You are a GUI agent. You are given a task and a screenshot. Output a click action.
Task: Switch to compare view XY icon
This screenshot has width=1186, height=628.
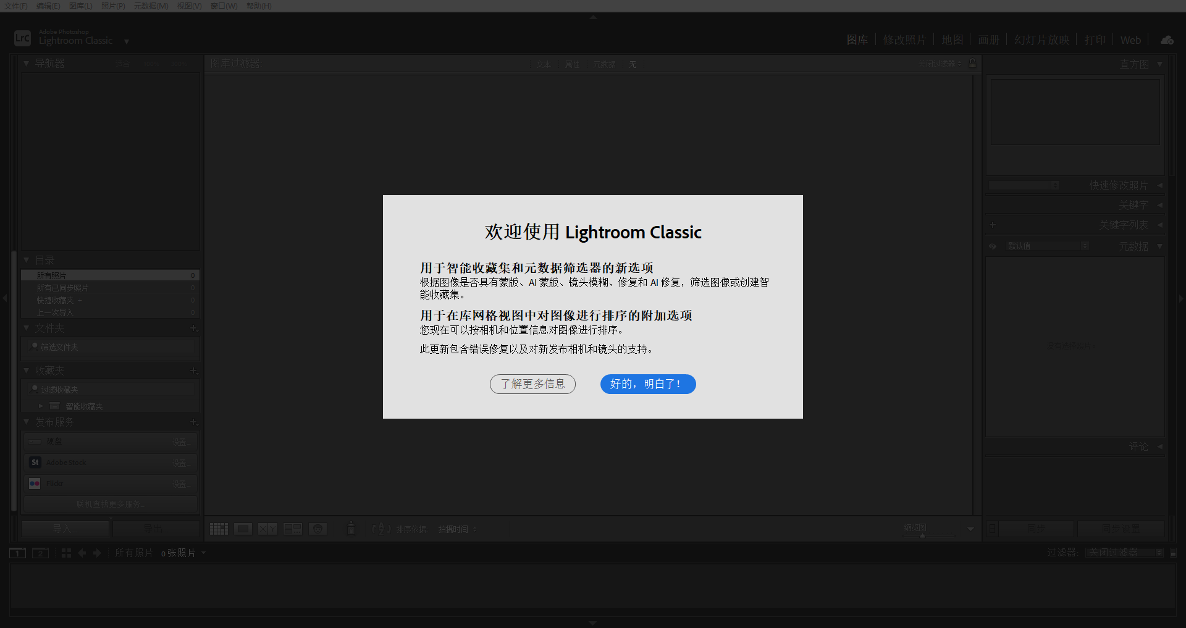click(x=267, y=529)
